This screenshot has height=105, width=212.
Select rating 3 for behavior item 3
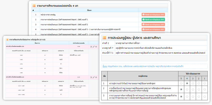point(193,97)
